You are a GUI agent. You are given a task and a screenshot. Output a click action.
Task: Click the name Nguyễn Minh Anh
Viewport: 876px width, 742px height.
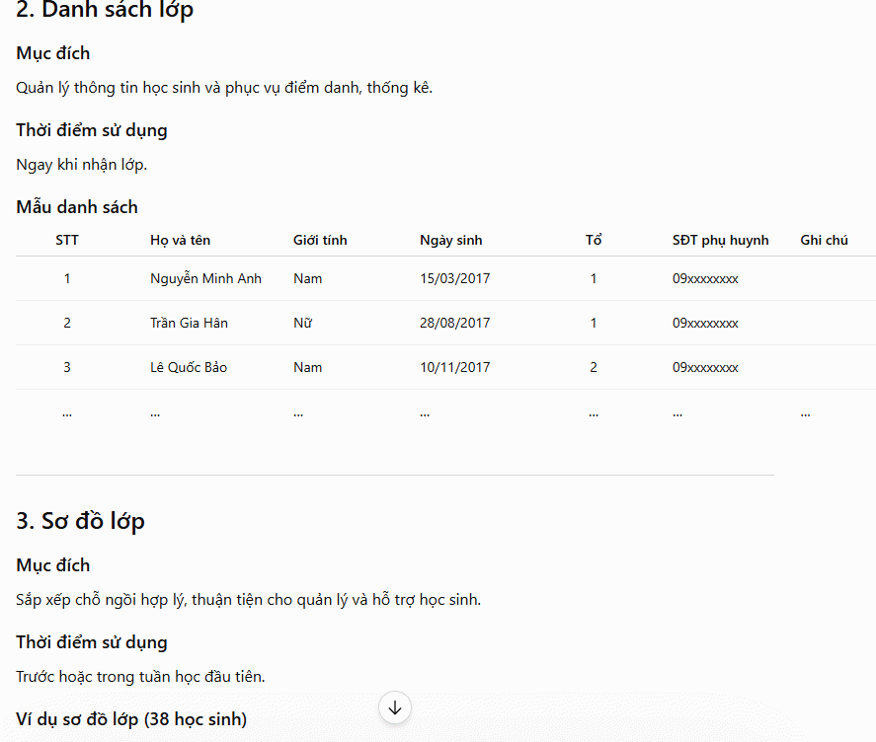click(x=205, y=278)
